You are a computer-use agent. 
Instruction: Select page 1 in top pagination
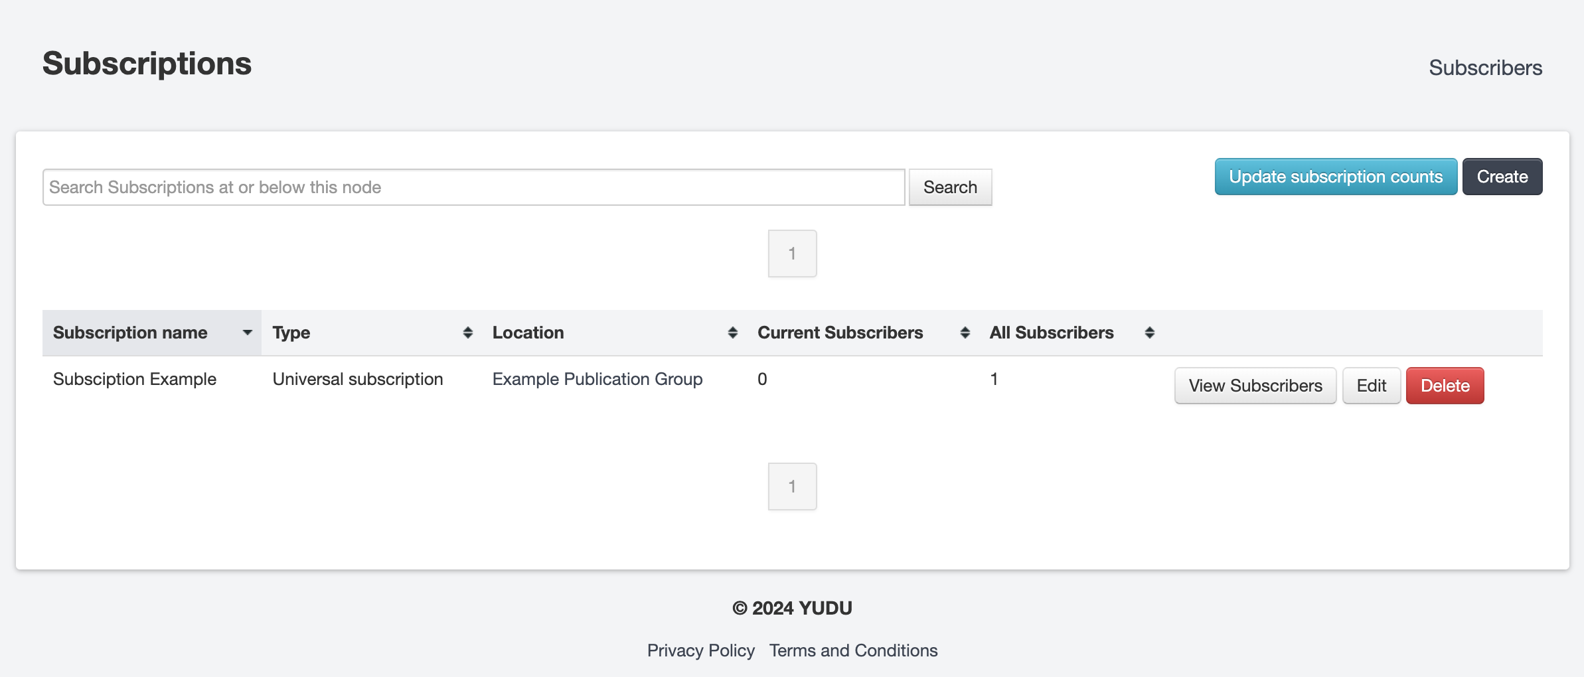(x=792, y=254)
